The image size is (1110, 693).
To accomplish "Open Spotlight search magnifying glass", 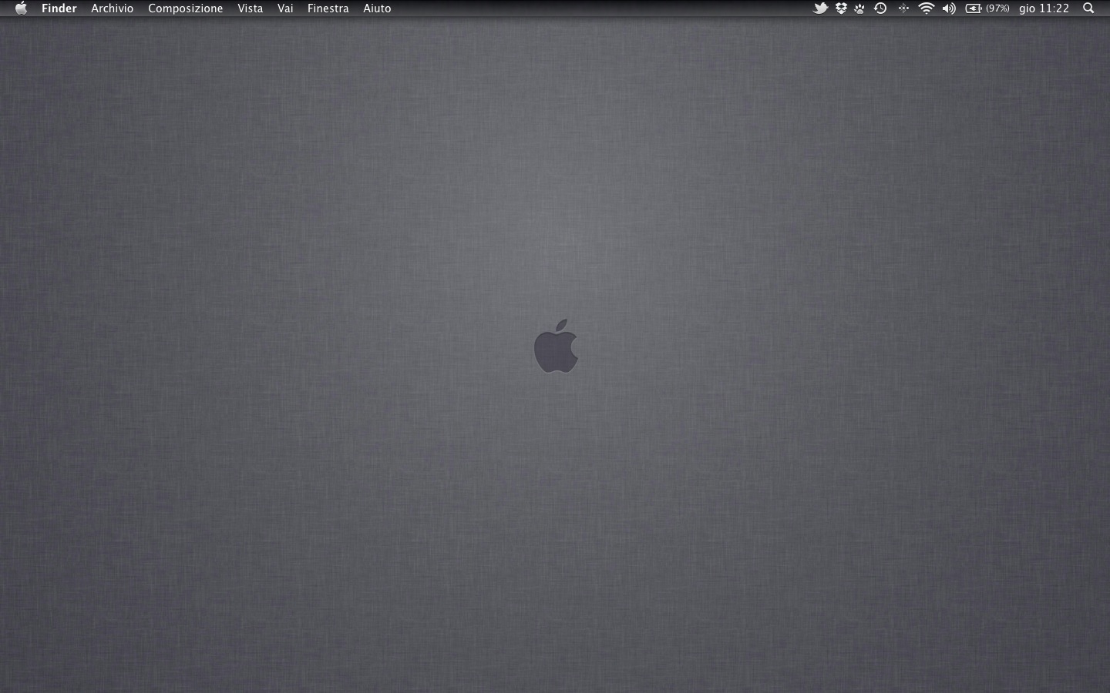I will [x=1088, y=8].
